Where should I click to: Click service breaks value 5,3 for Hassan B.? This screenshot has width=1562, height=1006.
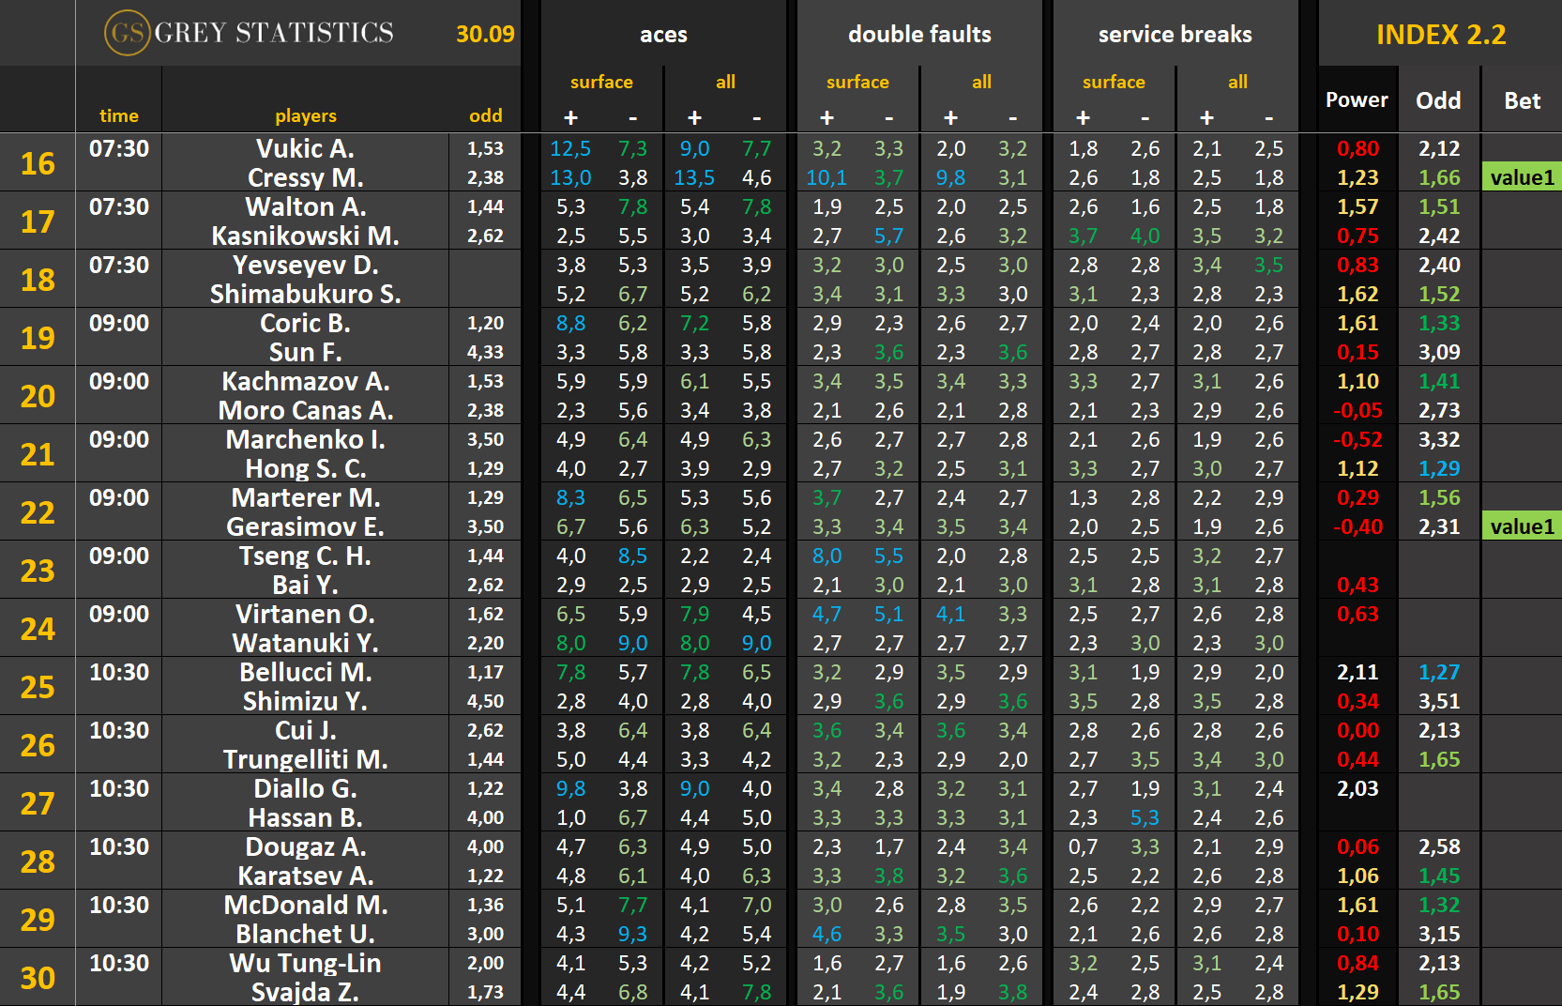pos(1145,817)
